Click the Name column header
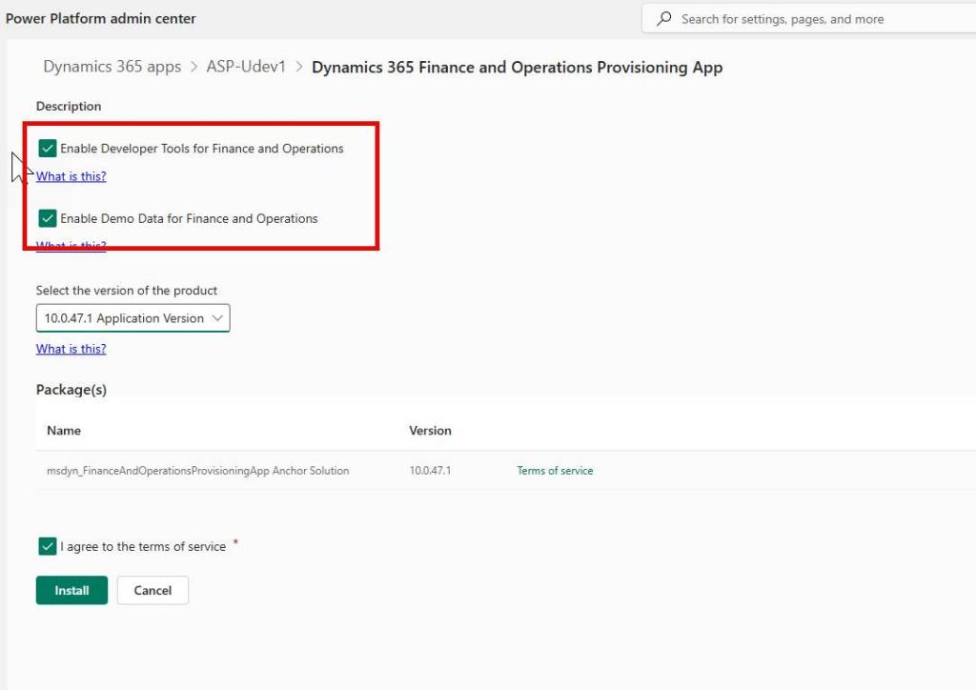 (x=64, y=431)
